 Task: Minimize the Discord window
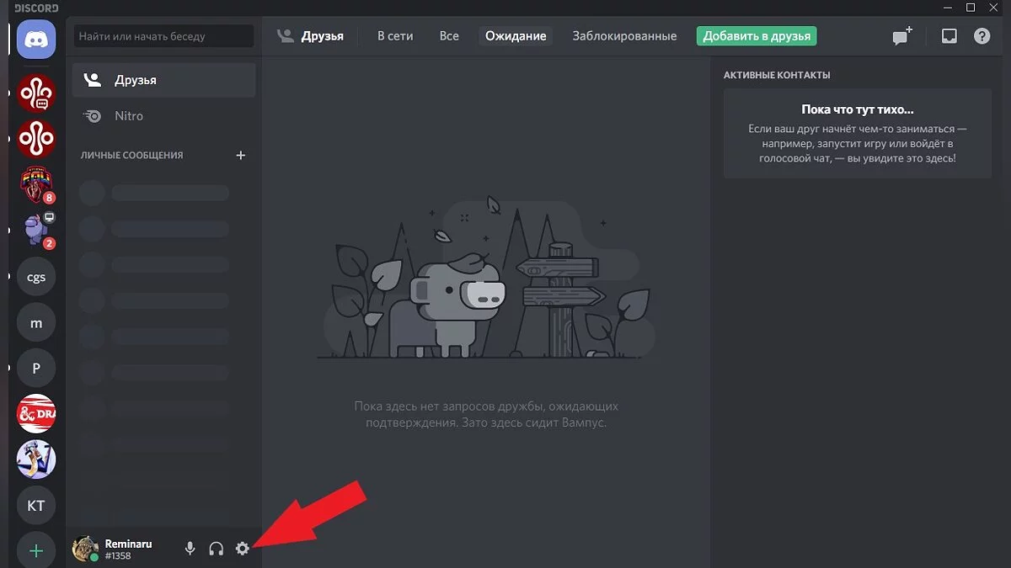[948, 8]
